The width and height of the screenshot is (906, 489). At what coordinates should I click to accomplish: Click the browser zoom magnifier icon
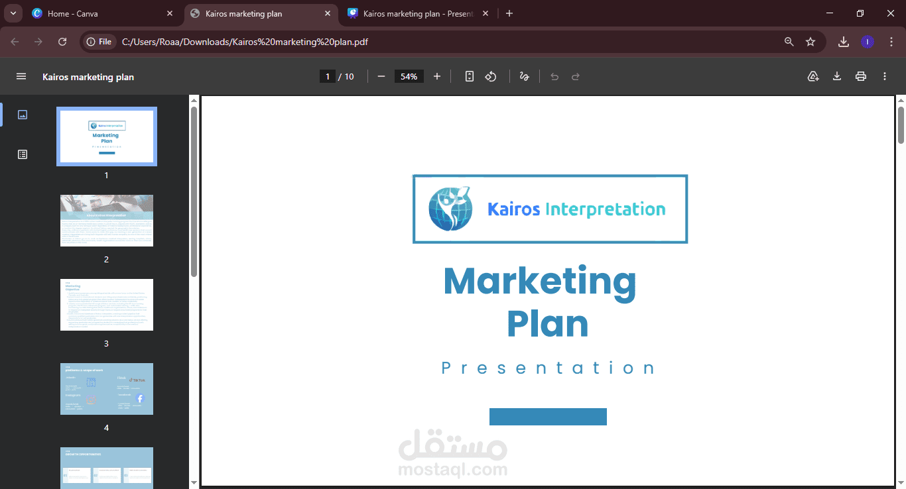(x=789, y=42)
